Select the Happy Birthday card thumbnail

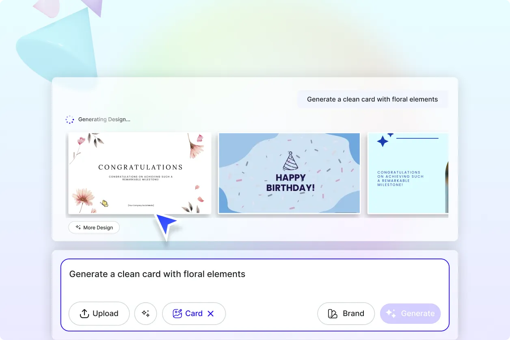coord(290,173)
